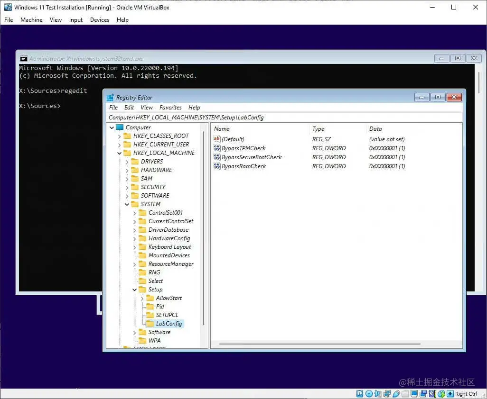Click the Pid folder icon
This screenshot has height=399, width=487.
click(x=150, y=306)
